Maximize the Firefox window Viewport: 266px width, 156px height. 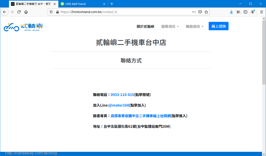[x=251, y=4]
